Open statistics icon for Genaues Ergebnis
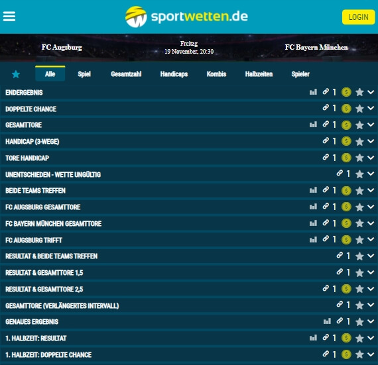The image size is (378, 365). (327, 321)
